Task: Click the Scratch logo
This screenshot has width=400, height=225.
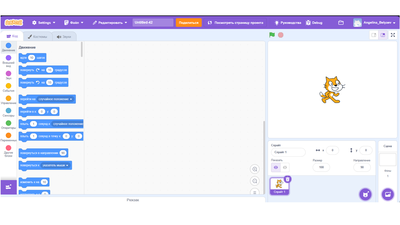Action: tap(14, 23)
